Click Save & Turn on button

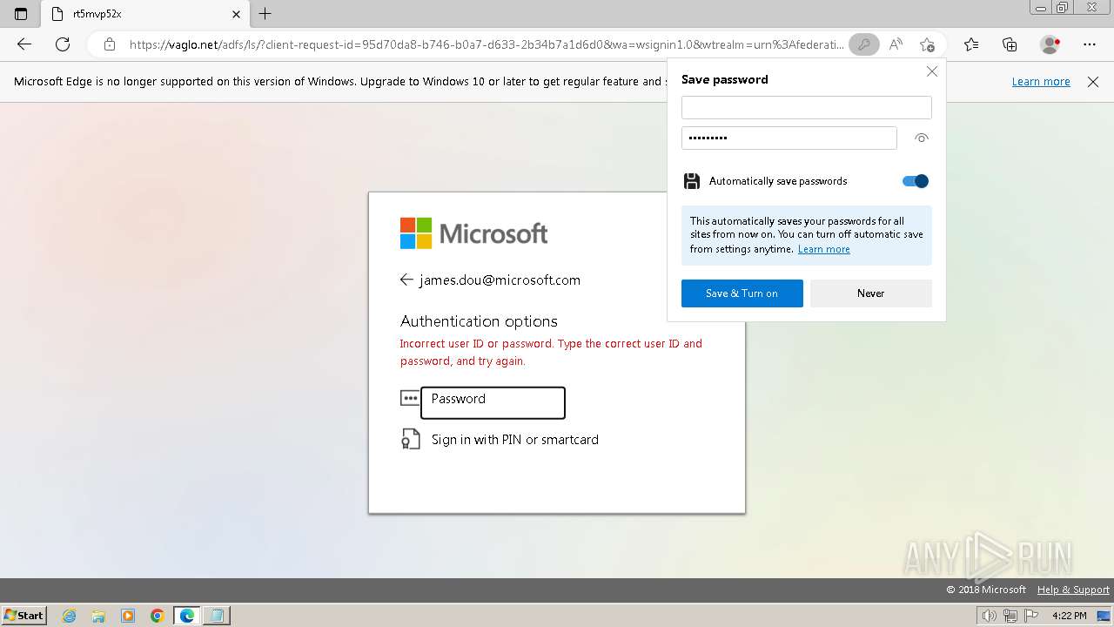[x=742, y=293]
